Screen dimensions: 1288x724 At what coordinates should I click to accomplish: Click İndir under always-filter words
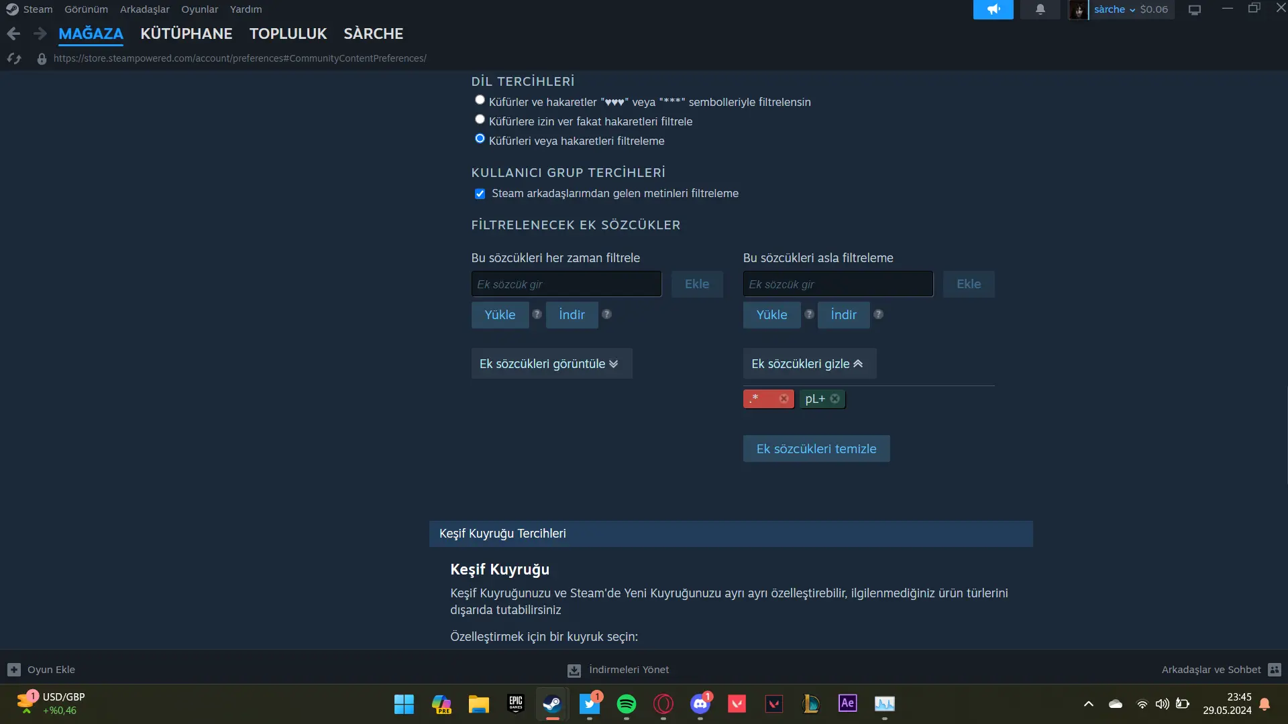[x=572, y=315]
